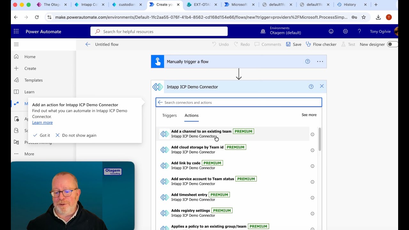Switch to the Actions tab
Screen dimensions: 409x230
[192, 115]
